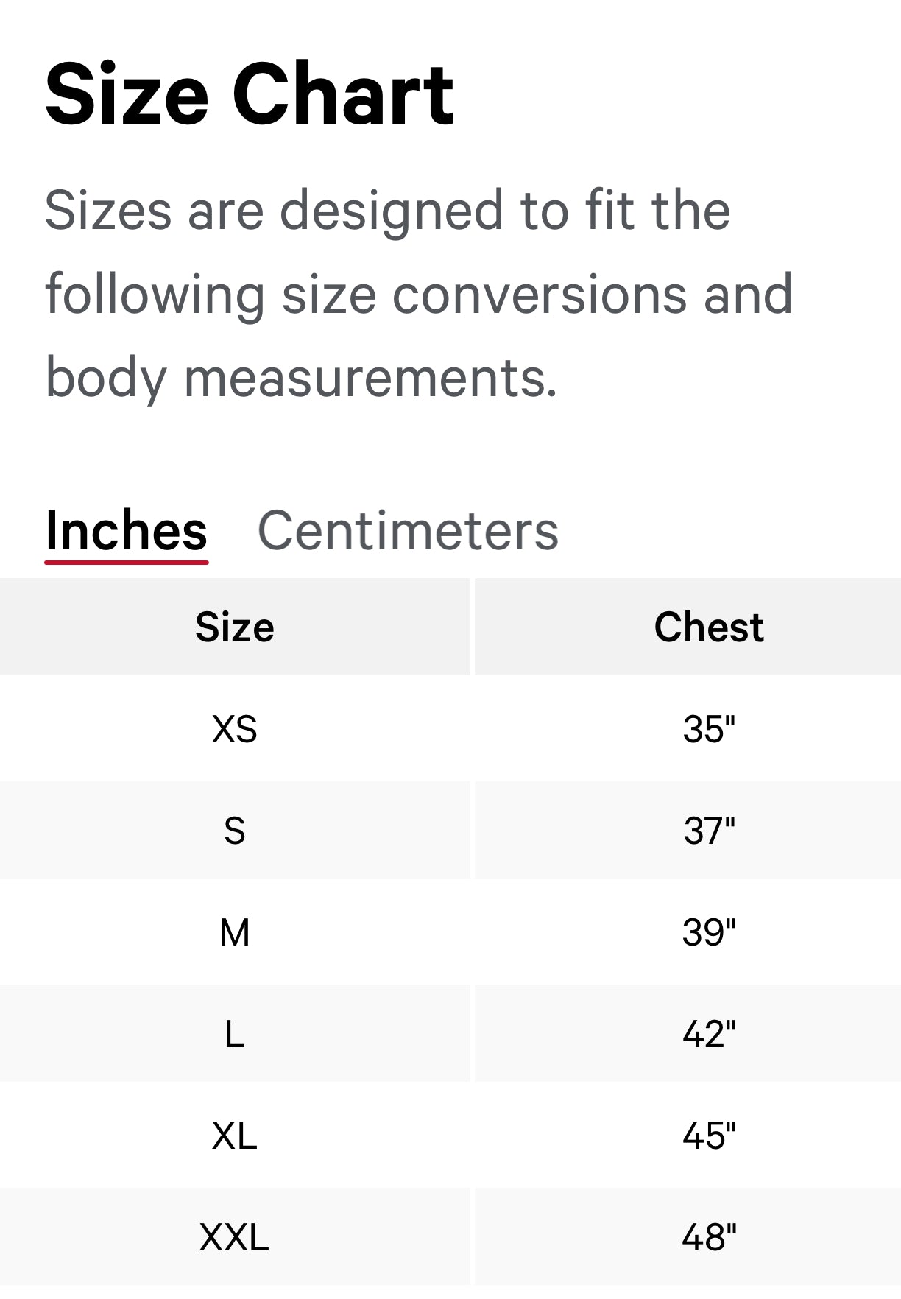Click the 37" chest measurement
The height and width of the screenshot is (1299, 901).
point(709,831)
